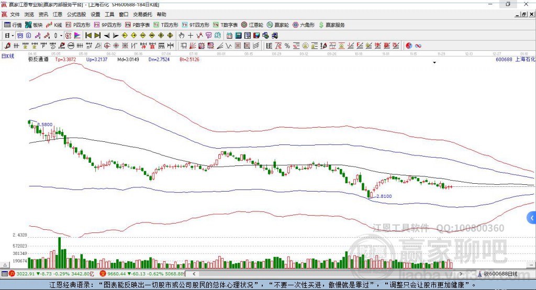Open the 窗口 menu

124,14
